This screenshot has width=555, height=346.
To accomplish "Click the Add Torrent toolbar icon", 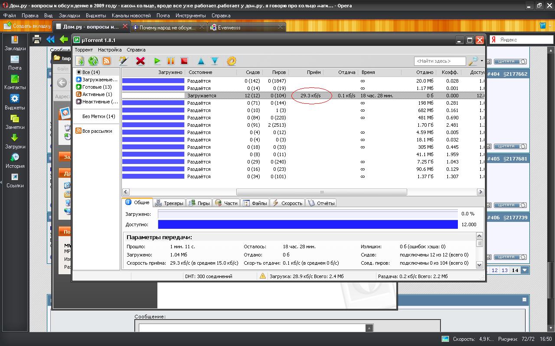I will coord(80,61).
